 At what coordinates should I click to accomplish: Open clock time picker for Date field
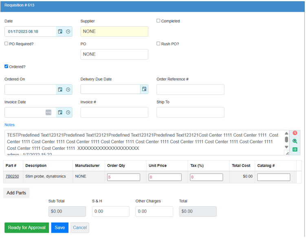click(68, 31)
